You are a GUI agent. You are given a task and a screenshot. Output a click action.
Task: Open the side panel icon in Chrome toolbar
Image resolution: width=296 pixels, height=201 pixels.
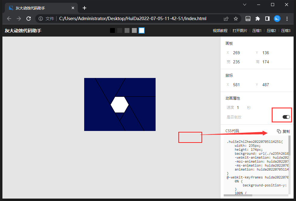tap(267, 19)
